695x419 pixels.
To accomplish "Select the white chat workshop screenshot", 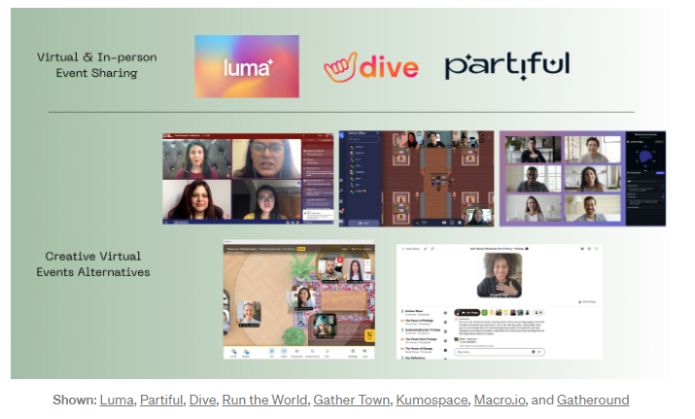I will tap(499, 301).
